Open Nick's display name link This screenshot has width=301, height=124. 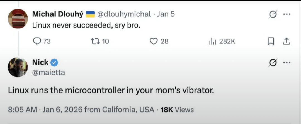(x=40, y=63)
